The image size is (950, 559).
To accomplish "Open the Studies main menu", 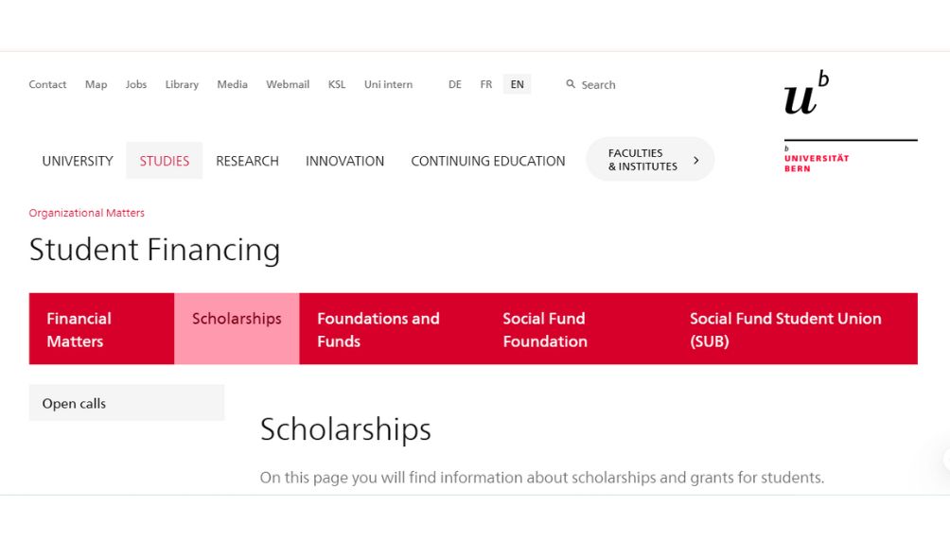I will [165, 161].
